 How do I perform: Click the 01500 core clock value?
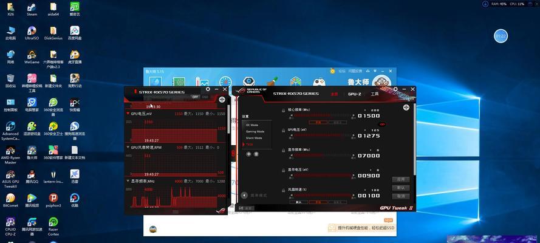pyautogui.click(x=369, y=115)
